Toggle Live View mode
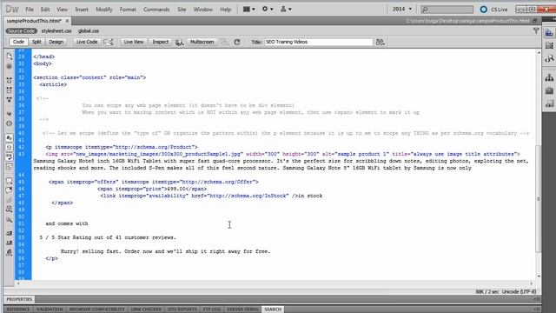This screenshot has height=313, width=556. (x=133, y=42)
